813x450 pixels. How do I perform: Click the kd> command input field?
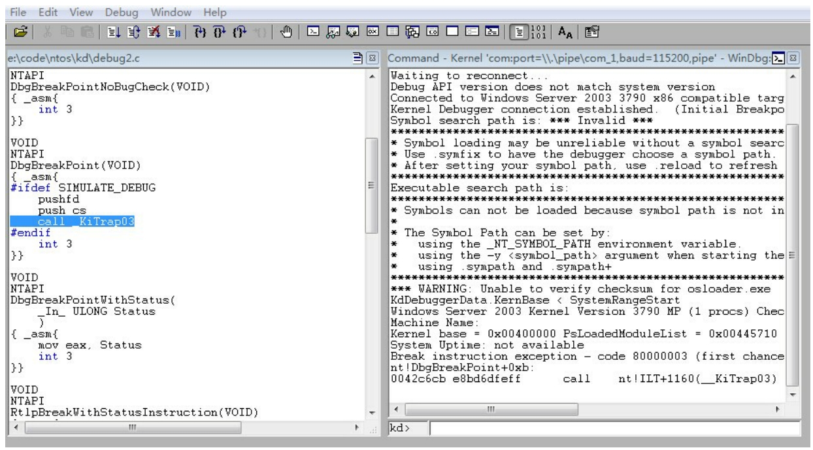[x=613, y=429]
